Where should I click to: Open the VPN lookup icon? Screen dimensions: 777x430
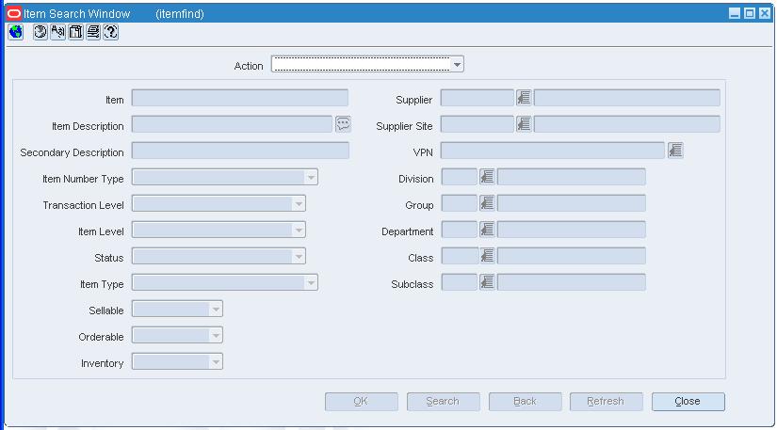675,151
